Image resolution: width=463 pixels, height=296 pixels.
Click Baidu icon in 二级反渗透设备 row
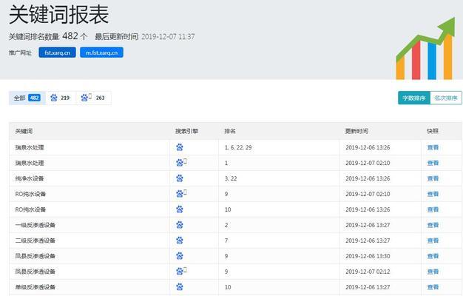pos(179,240)
